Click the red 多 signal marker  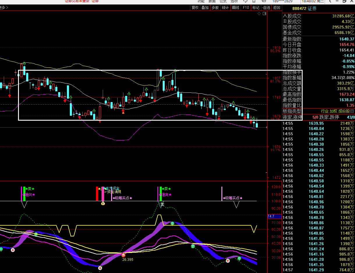point(123,255)
